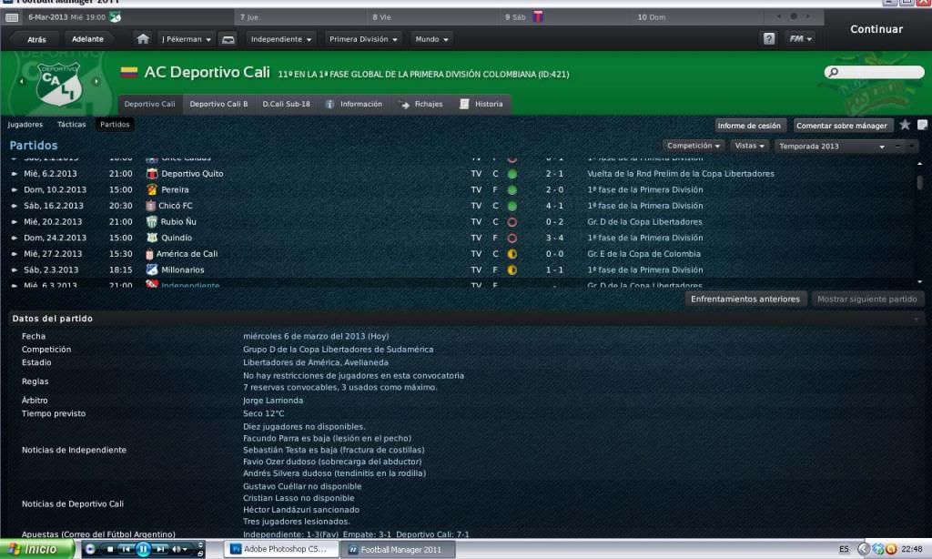The height and width of the screenshot is (559, 932).
Task: Click the arrow icon on Fichajes tab
Action: pos(404,104)
